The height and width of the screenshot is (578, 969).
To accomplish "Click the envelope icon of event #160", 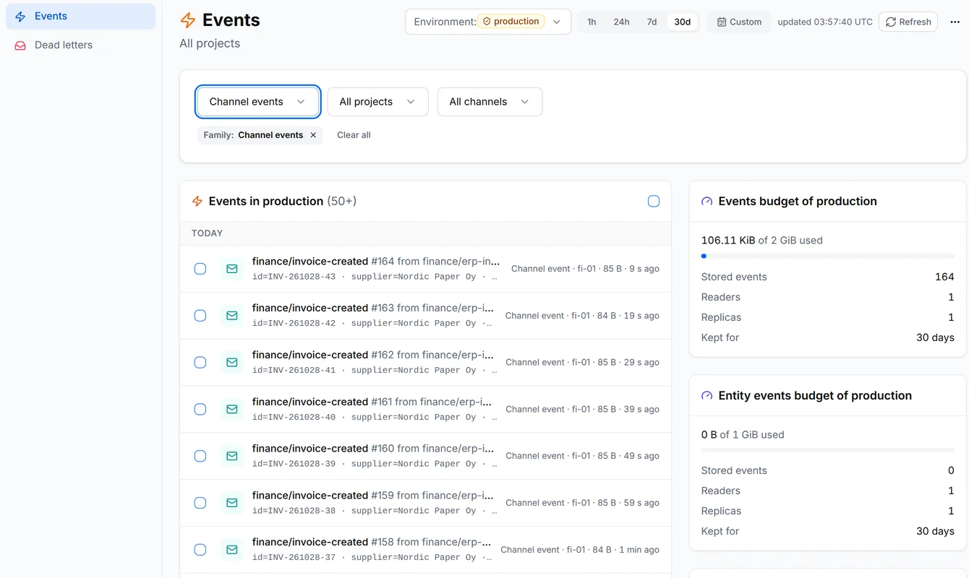I will 232,456.
